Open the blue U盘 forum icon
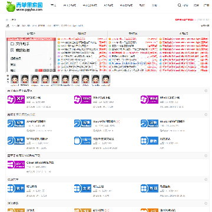212x212 pixels. [82, 141]
